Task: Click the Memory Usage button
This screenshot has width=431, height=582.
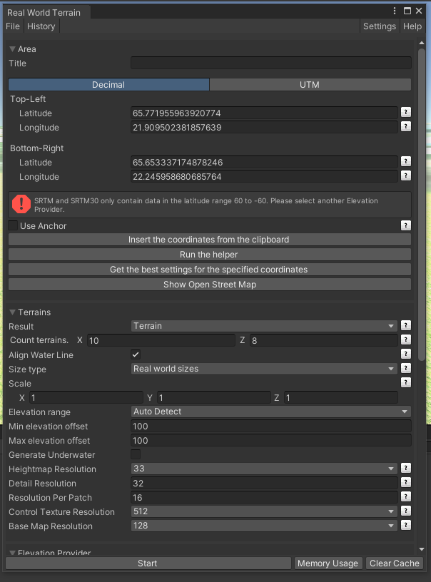Action: pos(328,563)
